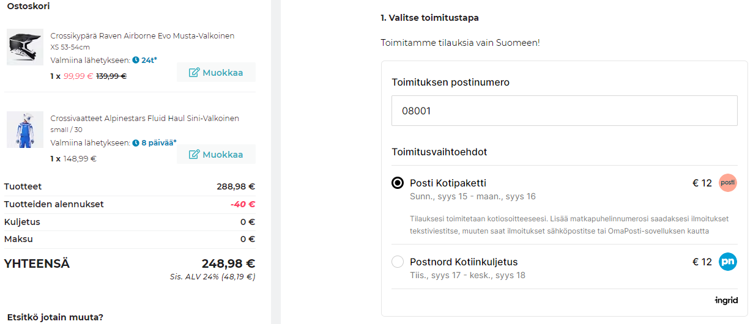Open Raven Airborne Evo helmet thumbnail
Viewport: 753px width, 324px height.
point(25,47)
